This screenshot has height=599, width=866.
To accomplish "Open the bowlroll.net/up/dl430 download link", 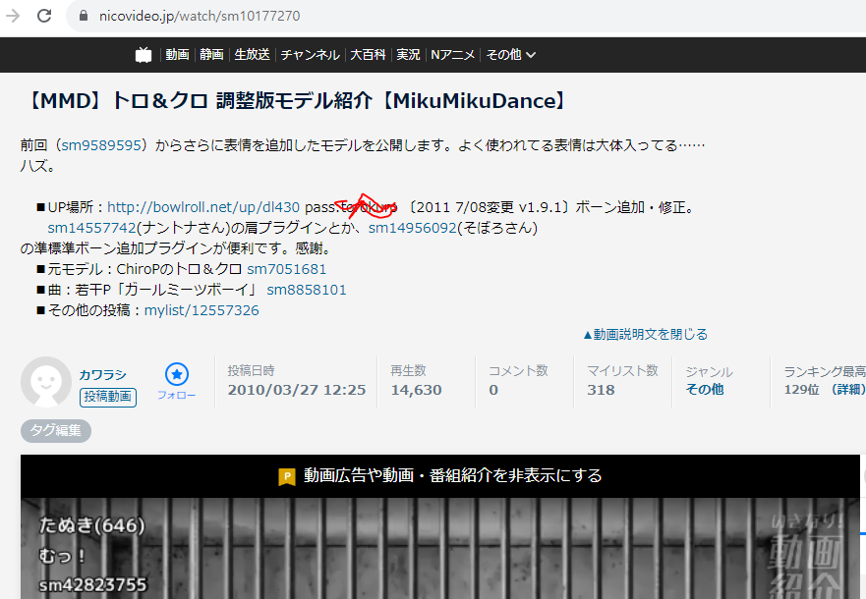I will [x=203, y=207].
